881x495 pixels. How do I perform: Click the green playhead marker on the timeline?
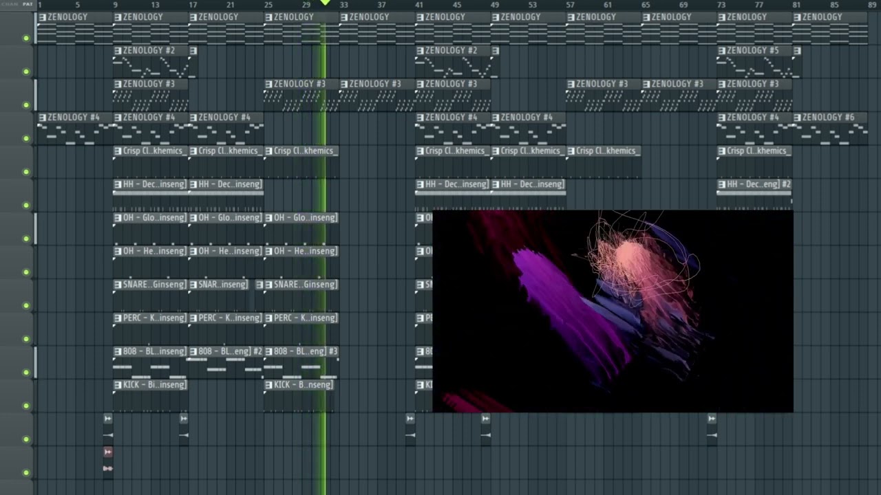[x=326, y=3]
